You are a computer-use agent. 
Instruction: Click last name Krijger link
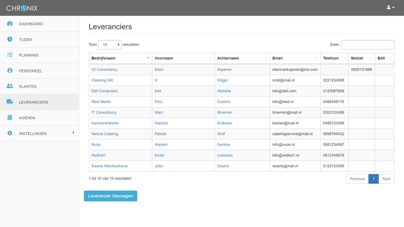tap(223, 80)
